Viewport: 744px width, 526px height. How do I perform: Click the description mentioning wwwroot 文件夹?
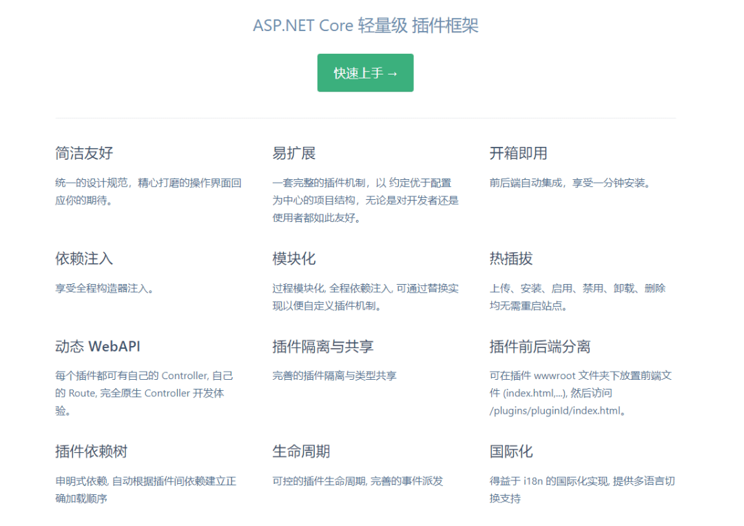tap(581, 393)
